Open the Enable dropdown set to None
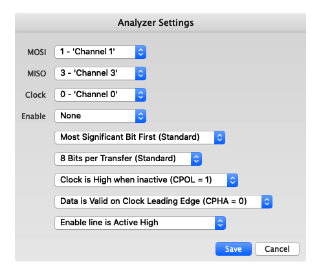 coord(100,116)
